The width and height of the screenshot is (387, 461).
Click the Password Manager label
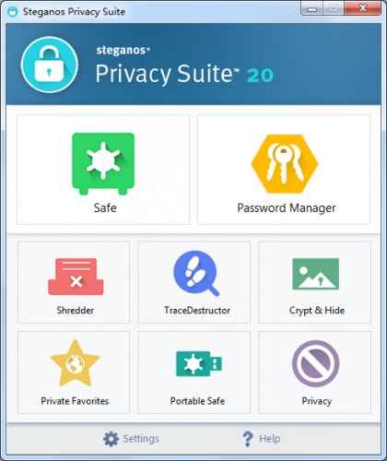(287, 208)
